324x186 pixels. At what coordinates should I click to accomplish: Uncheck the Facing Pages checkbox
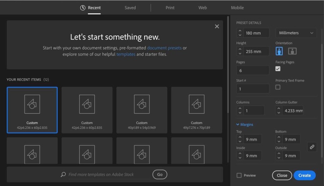tap(278, 69)
